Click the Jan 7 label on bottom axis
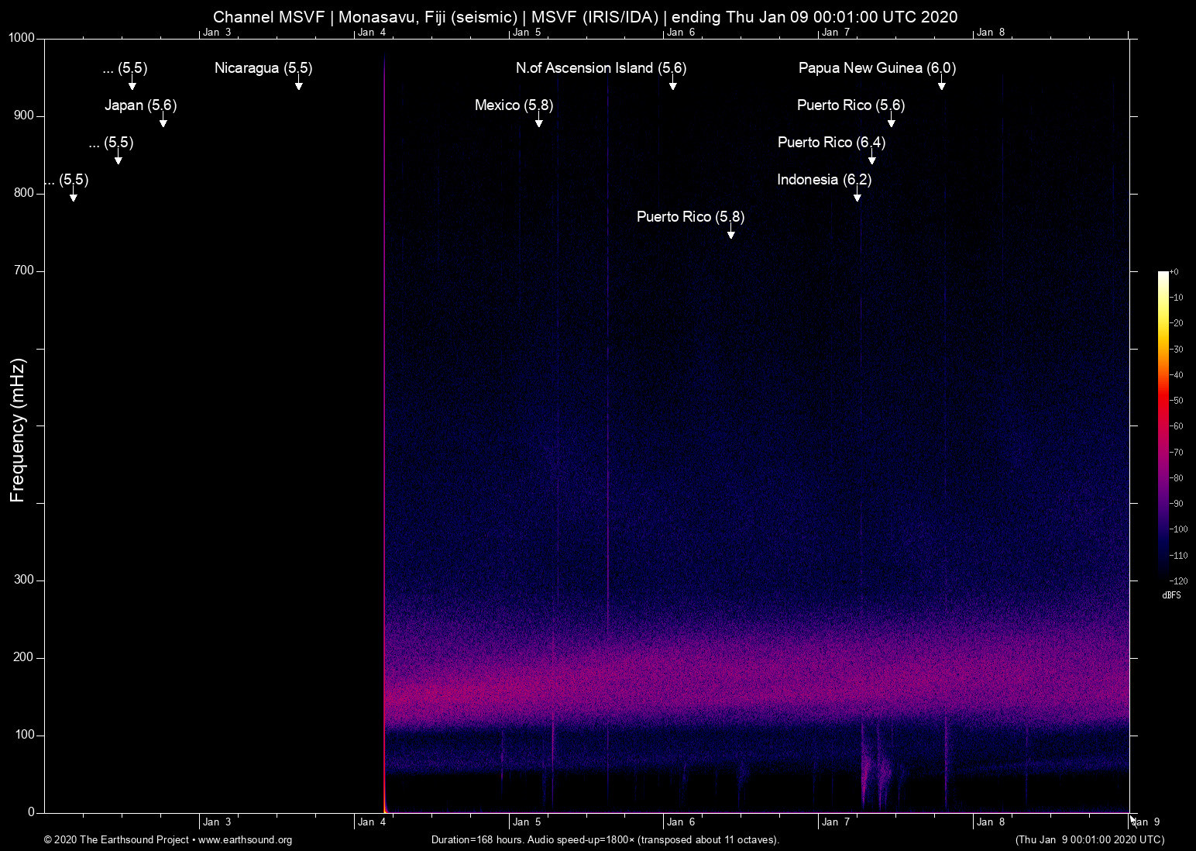1196x851 pixels. click(x=837, y=822)
